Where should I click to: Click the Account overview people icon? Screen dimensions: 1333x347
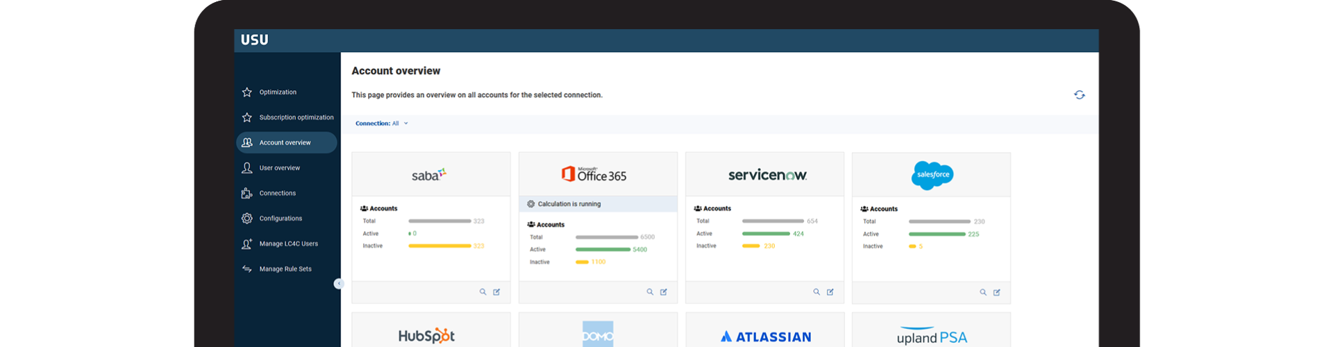tap(247, 142)
